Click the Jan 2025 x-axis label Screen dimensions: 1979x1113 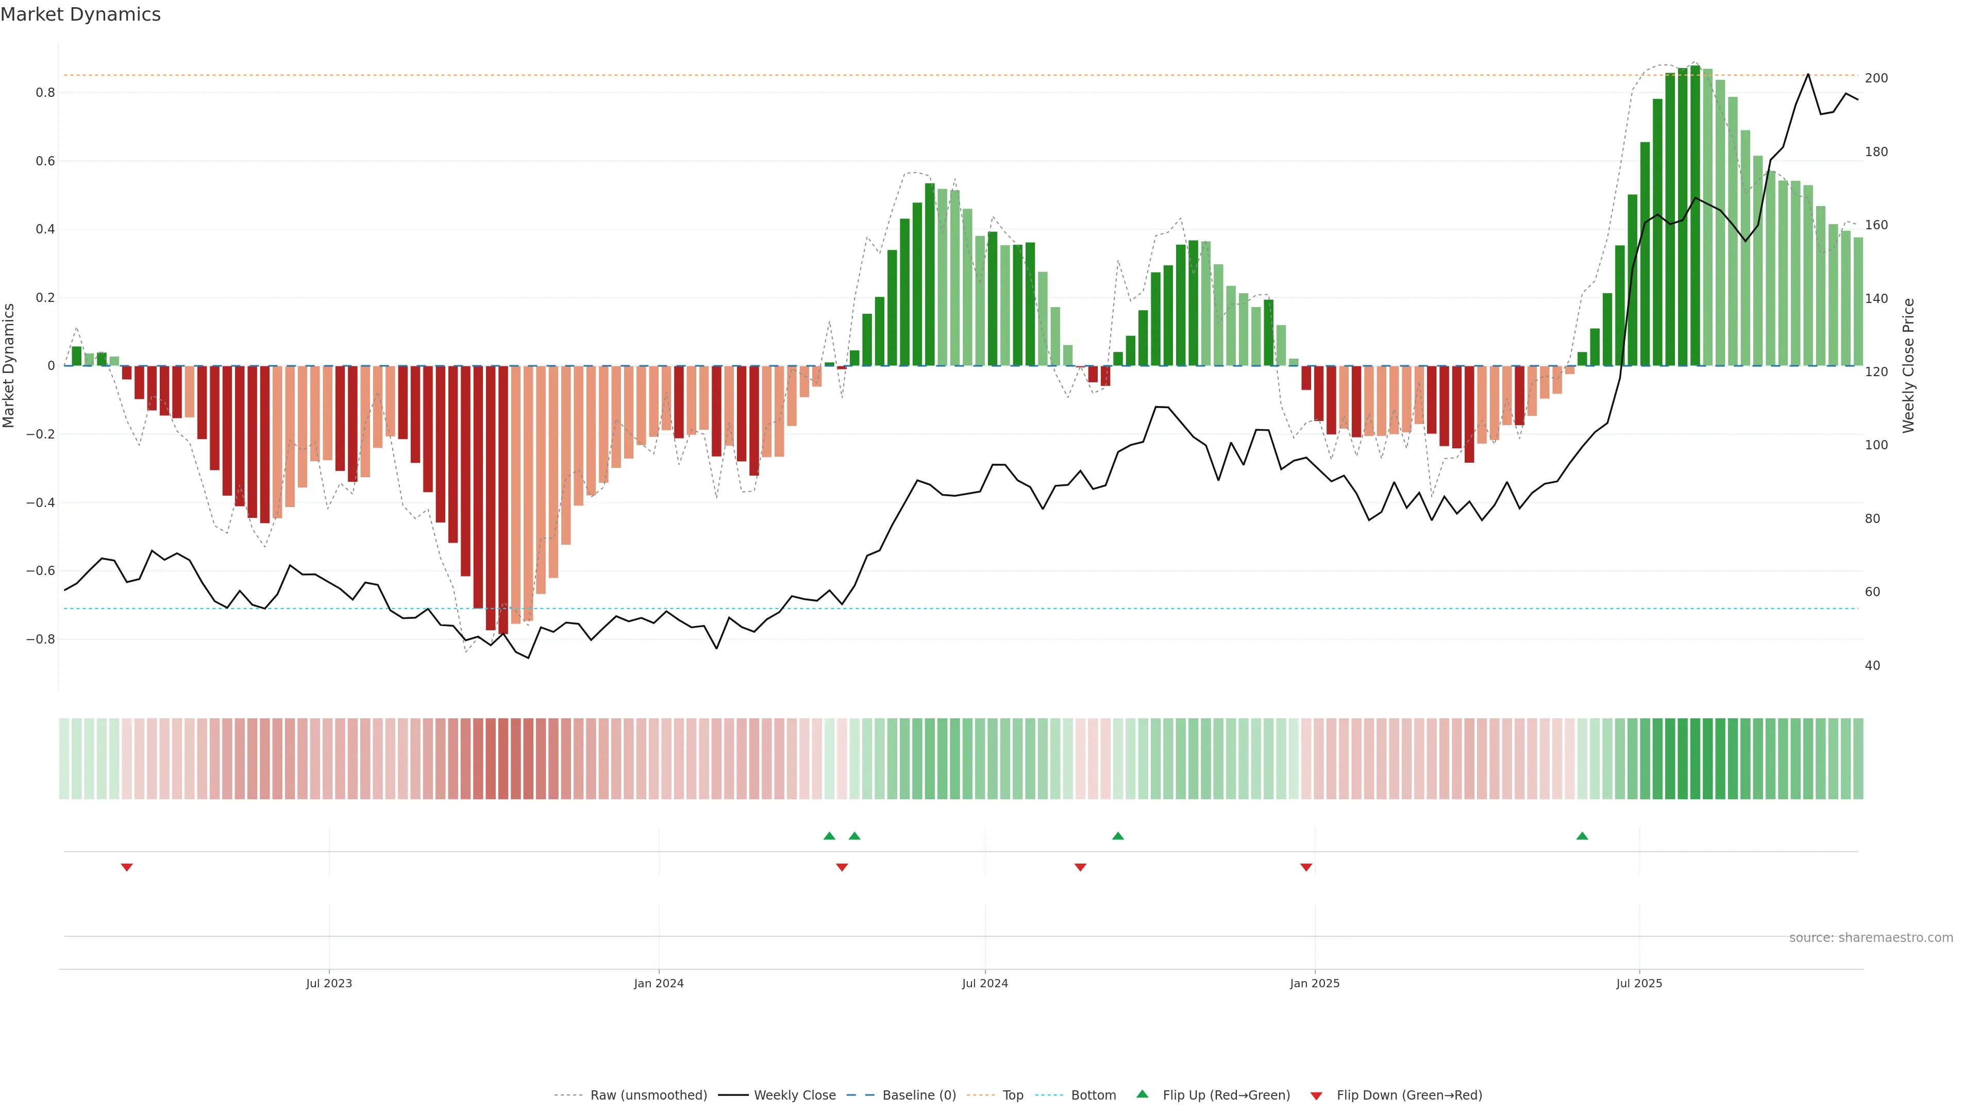(x=1315, y=983)
